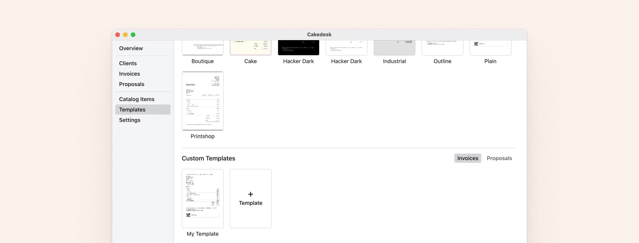
Task: Minimize the Cakedesk window with yellow button
Action: coord(125,35)
